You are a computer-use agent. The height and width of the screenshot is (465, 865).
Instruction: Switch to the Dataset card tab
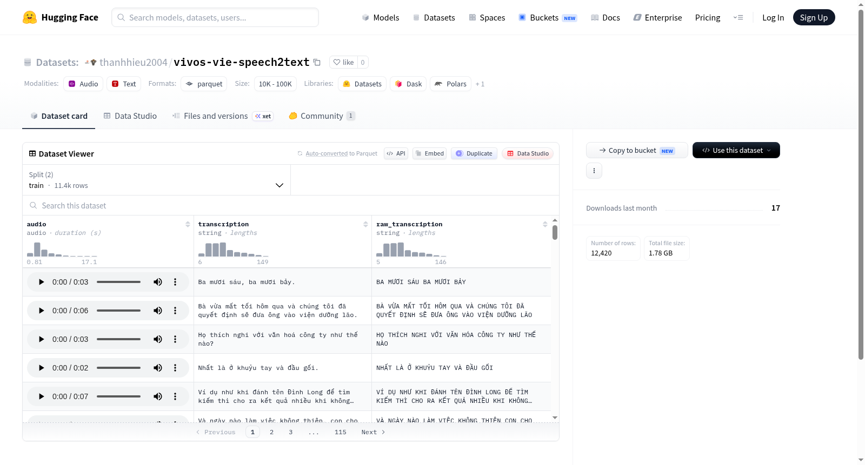[59, 116]
